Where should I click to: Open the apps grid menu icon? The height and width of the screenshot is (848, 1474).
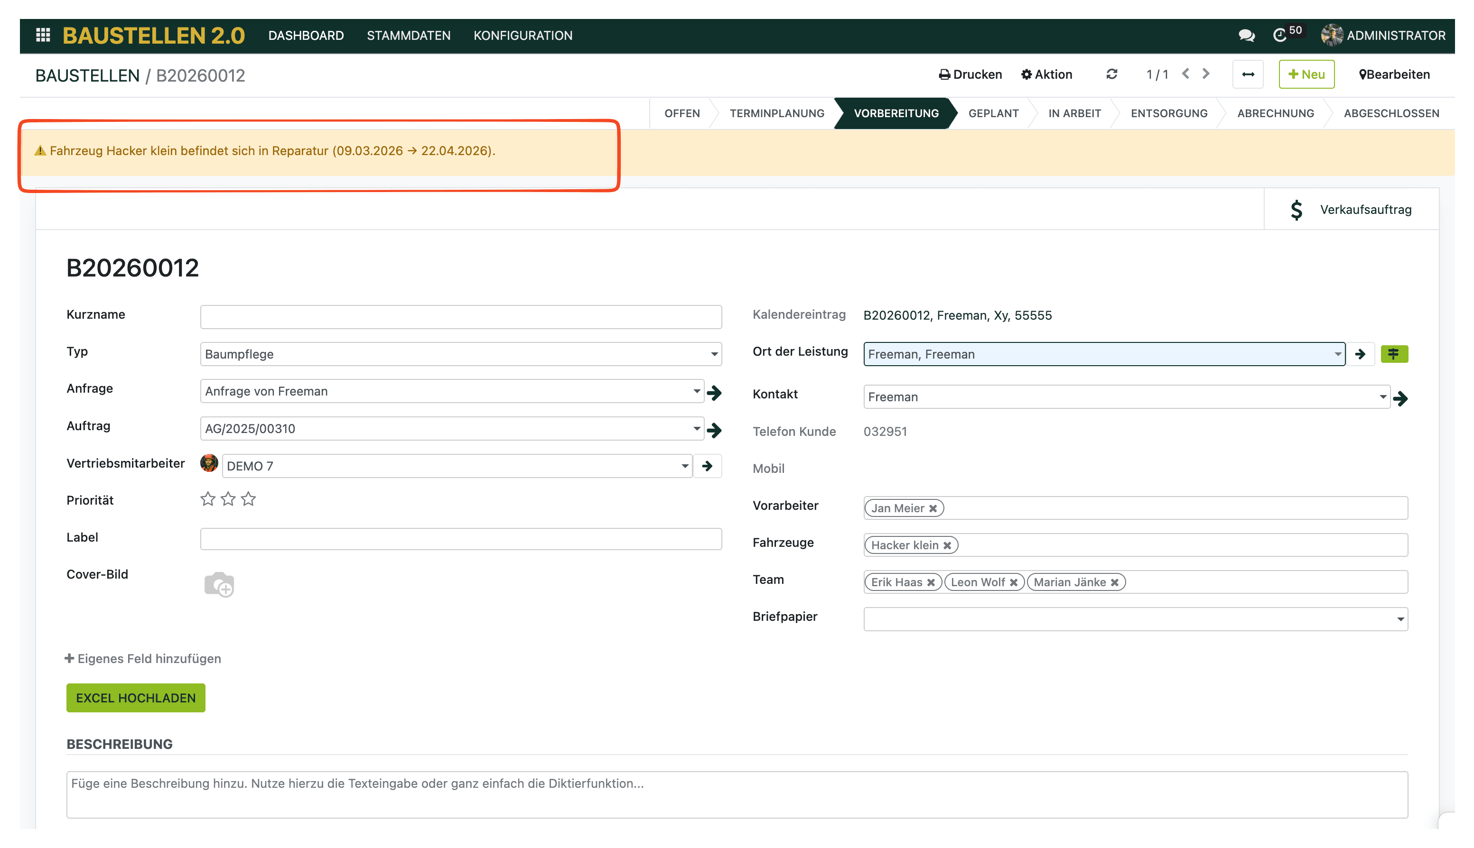(43, 35)
